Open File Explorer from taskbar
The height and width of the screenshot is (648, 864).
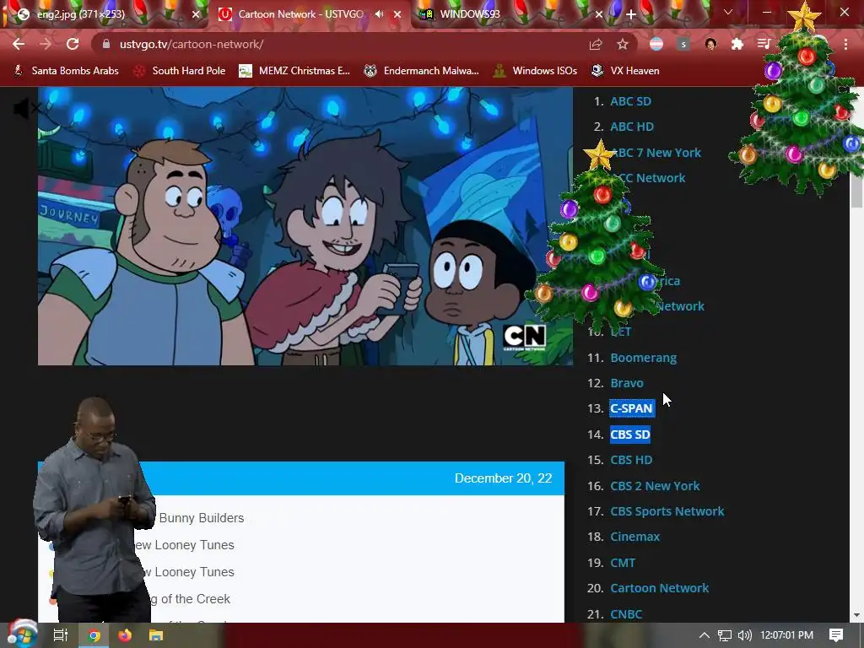tap(156, 635)
